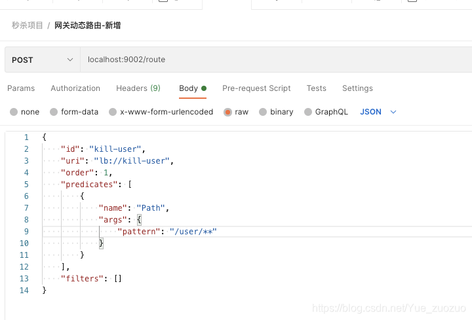
Task: Select the raw body radio button
Action: pos(227,112)
